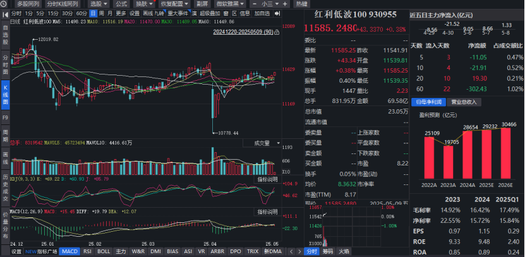
Task: Click the 副屏 button
Action: click(x=202, y=4)
